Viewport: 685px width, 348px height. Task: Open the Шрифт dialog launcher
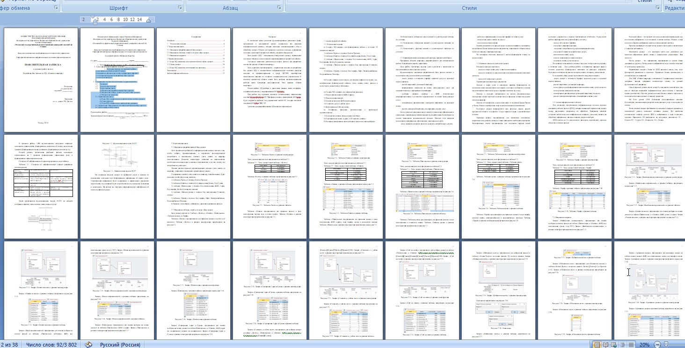pyautogui.click(x=180, y=8)
